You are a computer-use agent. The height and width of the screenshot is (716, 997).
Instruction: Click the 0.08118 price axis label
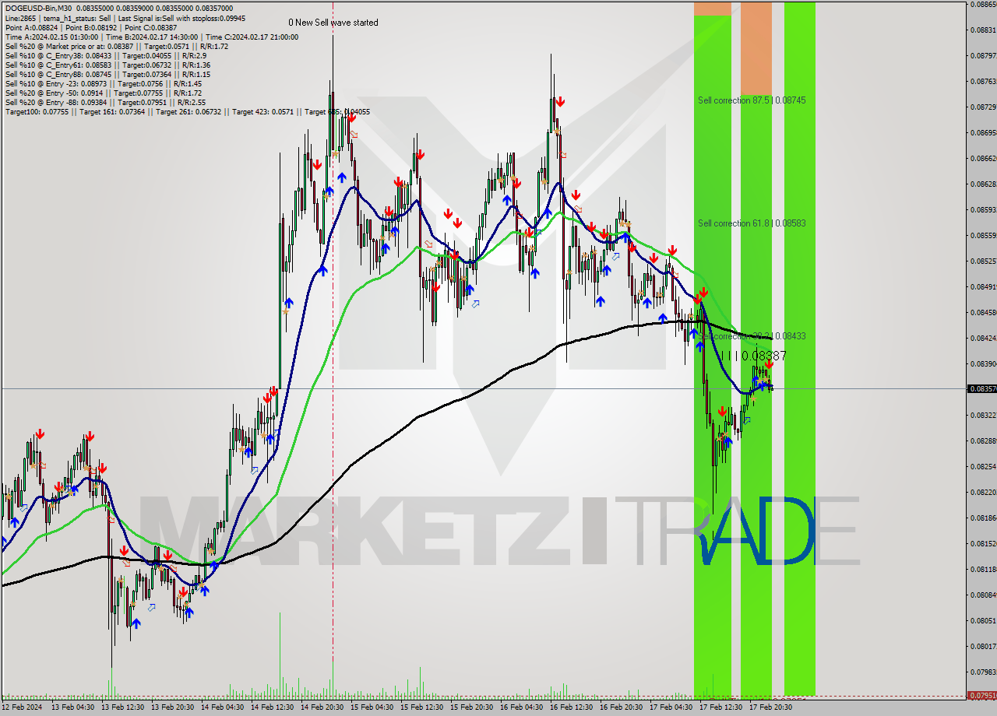pos(983,569)
